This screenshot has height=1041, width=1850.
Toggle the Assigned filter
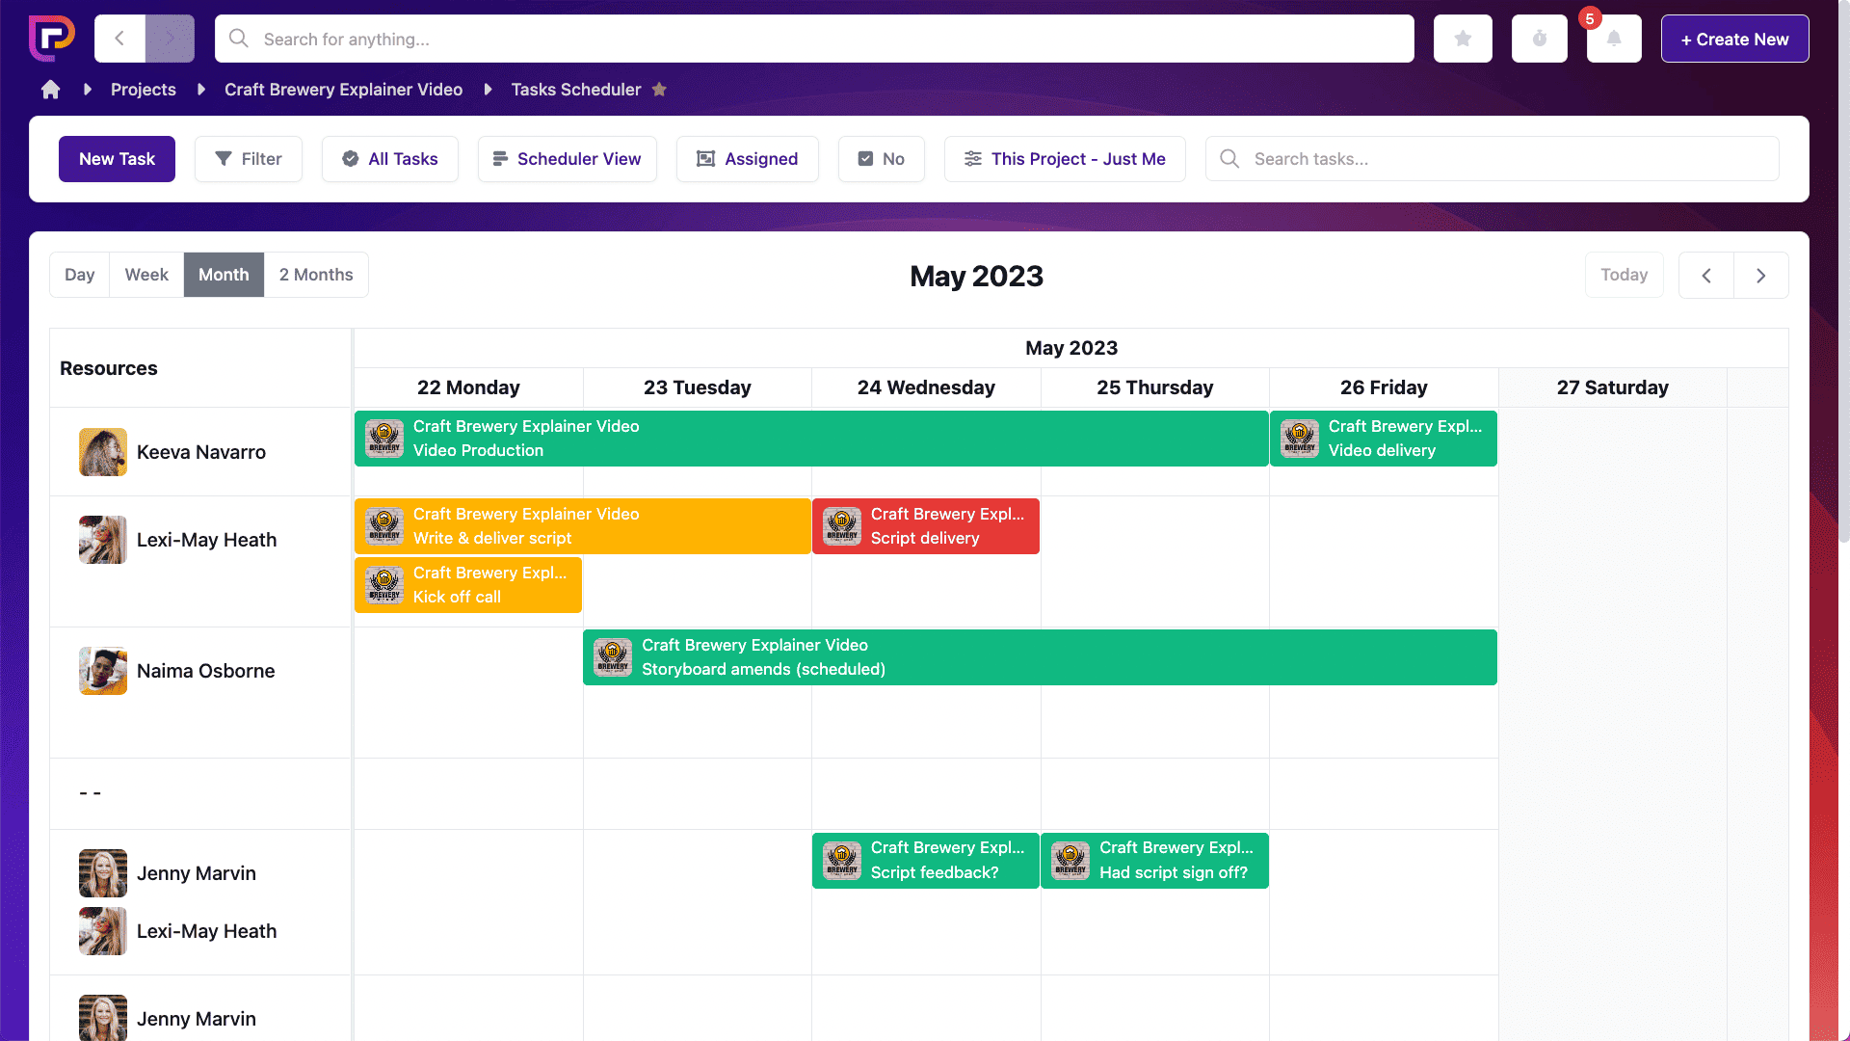click(x=747, y=159)
